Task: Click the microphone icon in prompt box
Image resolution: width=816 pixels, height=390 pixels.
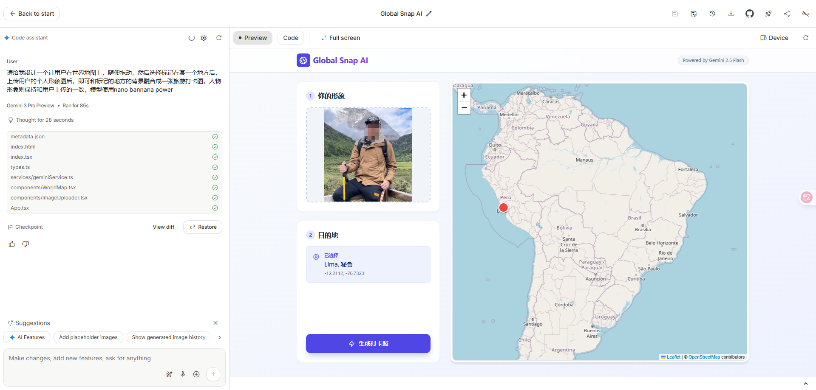Action: 183,374
